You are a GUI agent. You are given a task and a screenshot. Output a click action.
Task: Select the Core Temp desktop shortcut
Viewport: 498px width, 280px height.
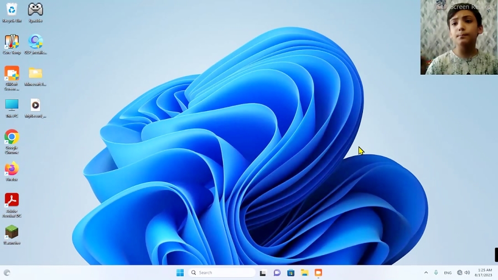12,44
